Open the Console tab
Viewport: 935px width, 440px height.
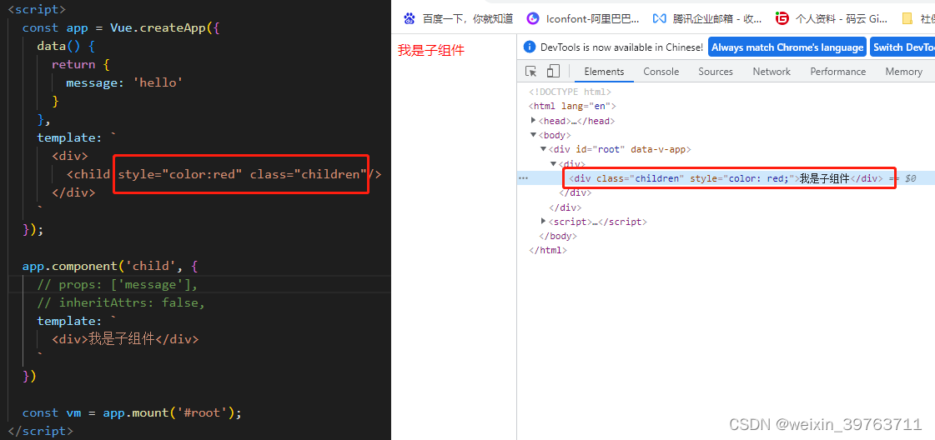point(661,72)
